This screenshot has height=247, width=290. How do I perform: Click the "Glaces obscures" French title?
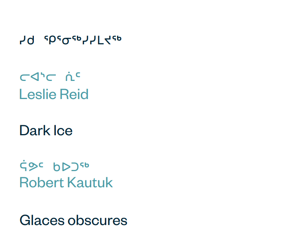pos(73,220)
